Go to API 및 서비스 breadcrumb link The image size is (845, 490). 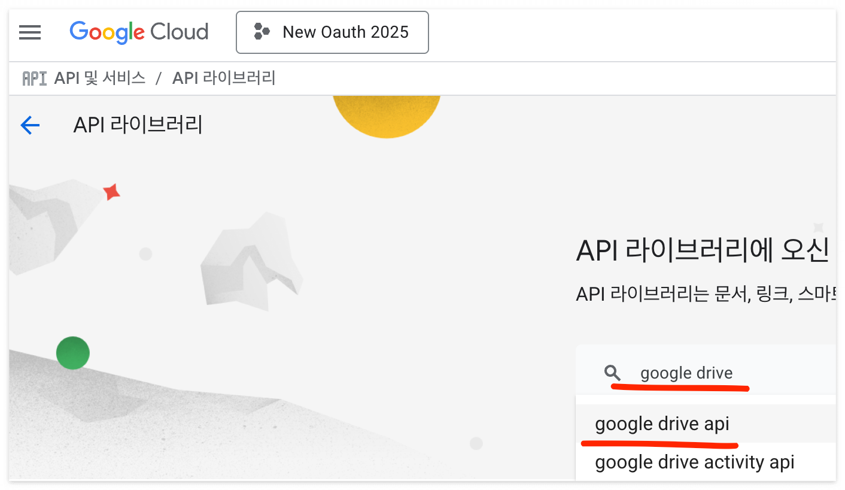tap(100, 78)
